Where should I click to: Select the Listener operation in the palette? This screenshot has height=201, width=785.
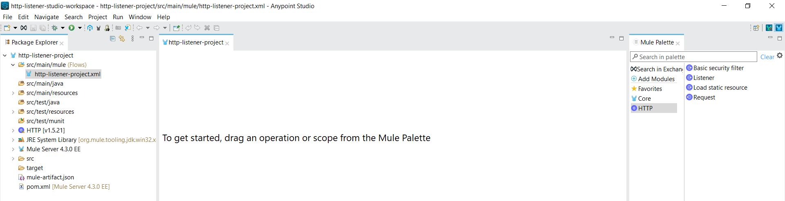point(703,78)
